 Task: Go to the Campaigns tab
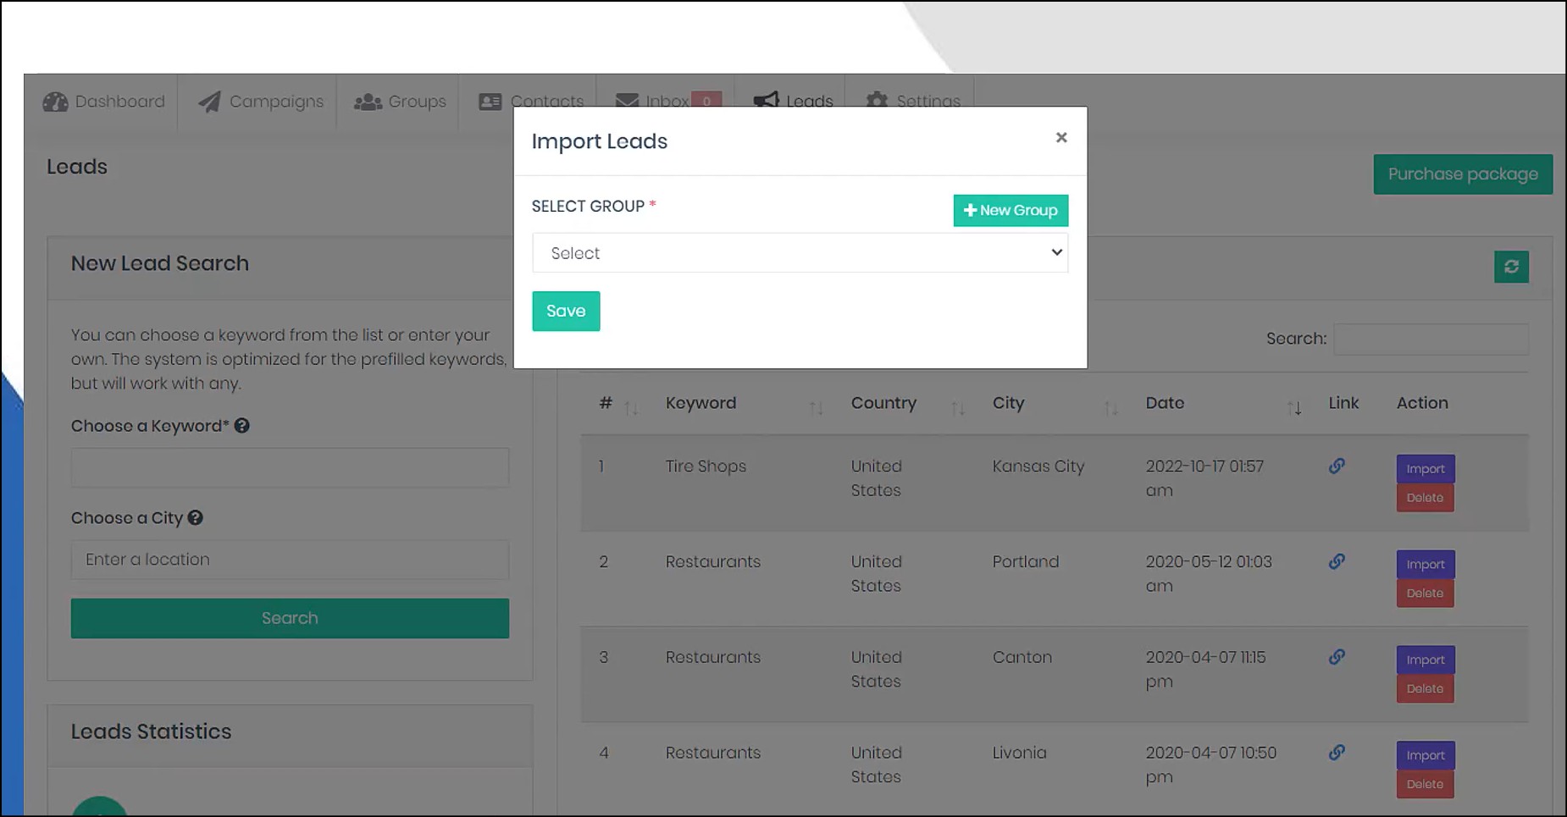coord(261,102)
